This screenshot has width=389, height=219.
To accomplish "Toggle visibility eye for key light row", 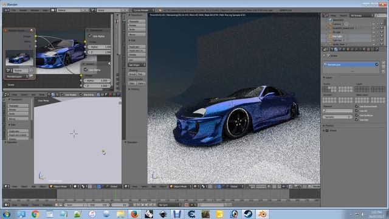I will click(374, 36).
